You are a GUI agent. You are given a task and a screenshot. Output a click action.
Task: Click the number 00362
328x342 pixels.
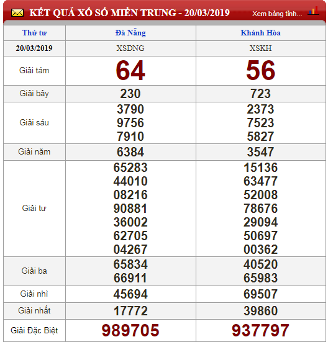pyautogui.click(x=260, y=250)
